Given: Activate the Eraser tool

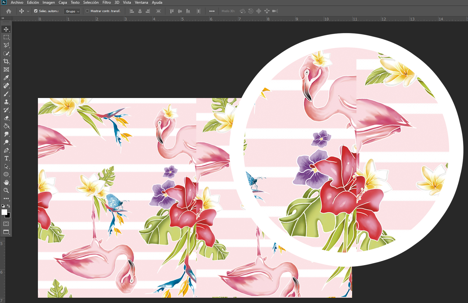Looking at the screenshot, I should [6, 118].
